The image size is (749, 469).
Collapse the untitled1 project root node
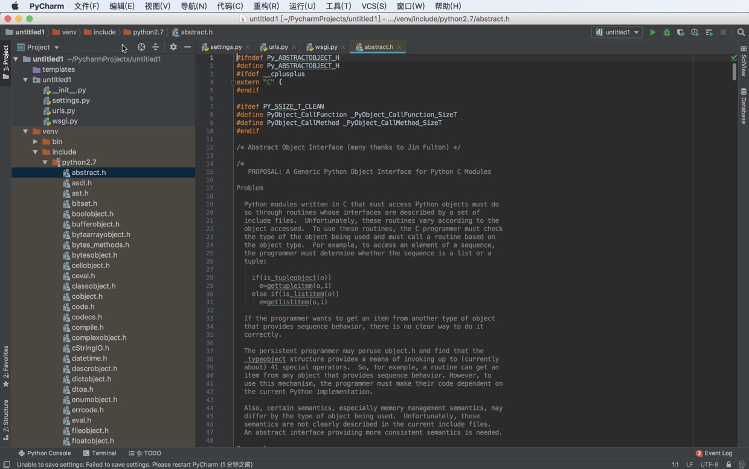coord(16,59)
